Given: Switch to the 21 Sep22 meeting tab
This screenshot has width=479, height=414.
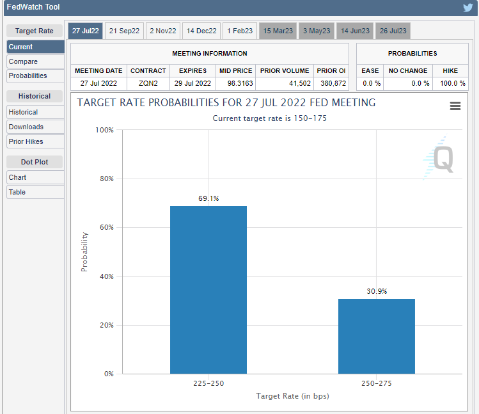Looking at the screenshot, I should click(x=125, y=31).
